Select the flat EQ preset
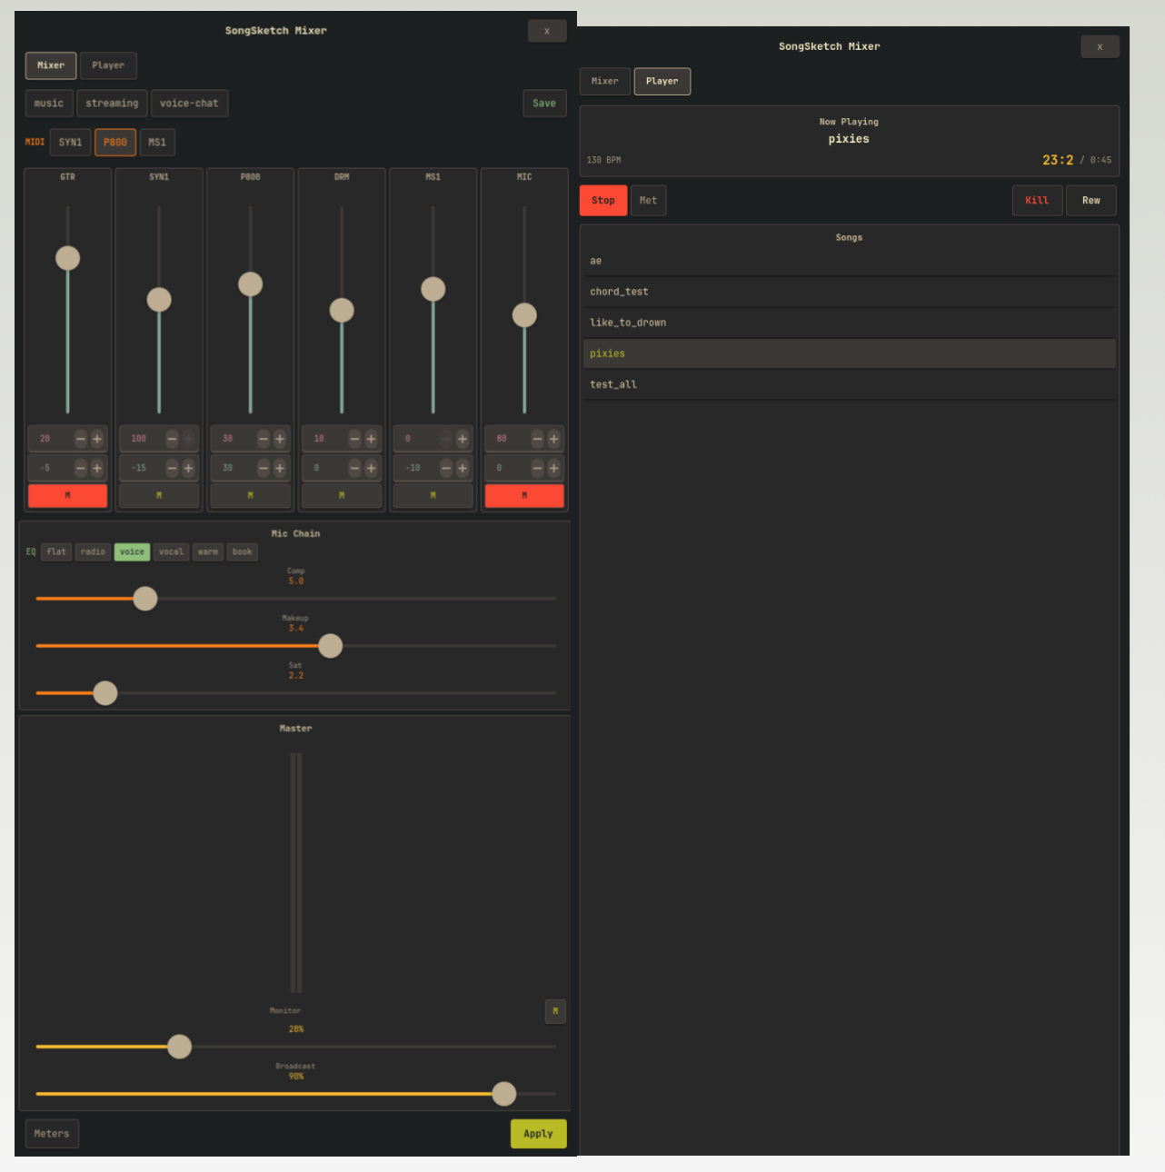 pos(56,552)
